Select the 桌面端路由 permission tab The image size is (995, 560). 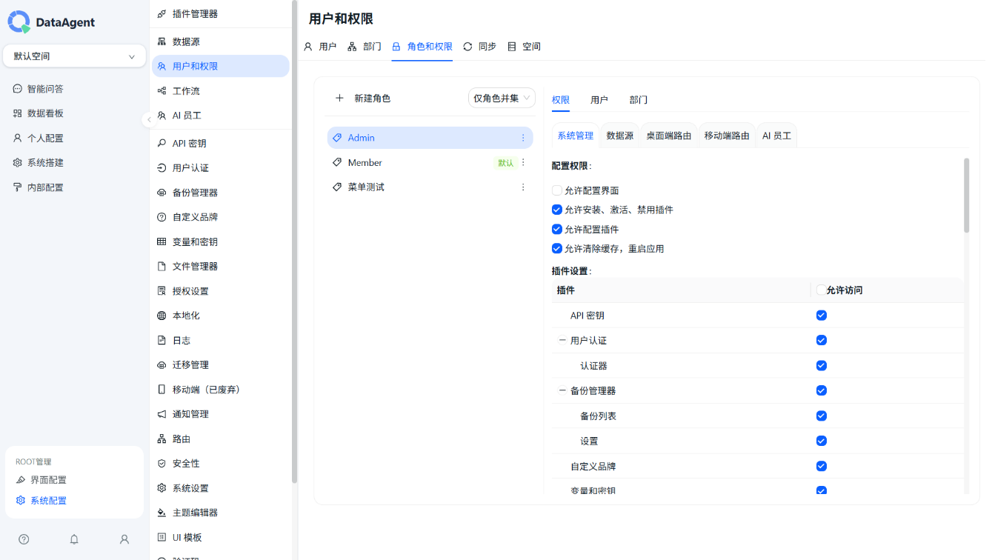[669, 136]
